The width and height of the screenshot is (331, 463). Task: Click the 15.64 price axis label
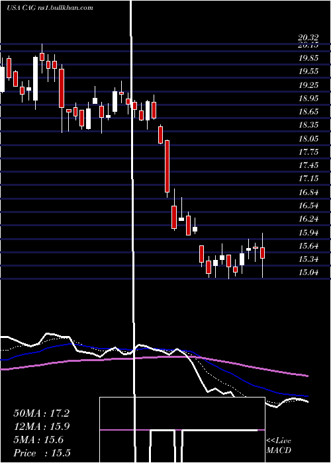click(x=308, y=246)
